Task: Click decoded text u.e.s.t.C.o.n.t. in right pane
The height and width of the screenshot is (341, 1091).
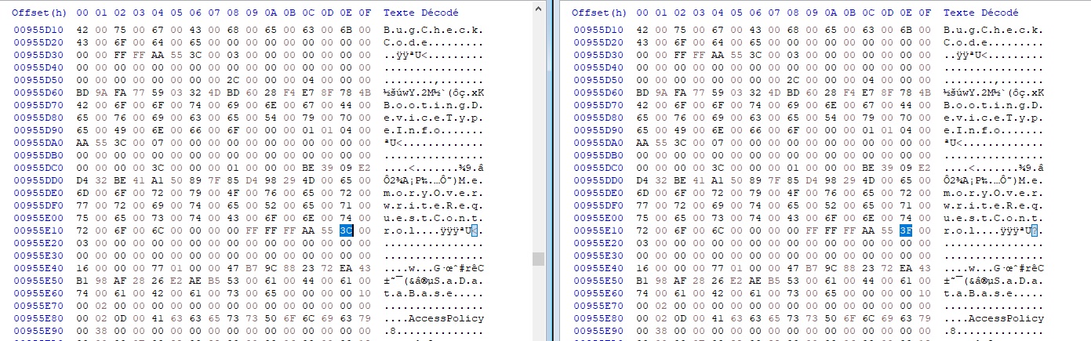Action: [x=994, y=218]
